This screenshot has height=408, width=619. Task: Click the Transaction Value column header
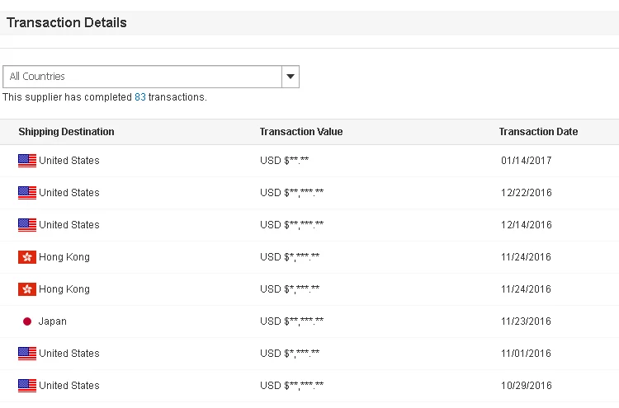point(300,132)
